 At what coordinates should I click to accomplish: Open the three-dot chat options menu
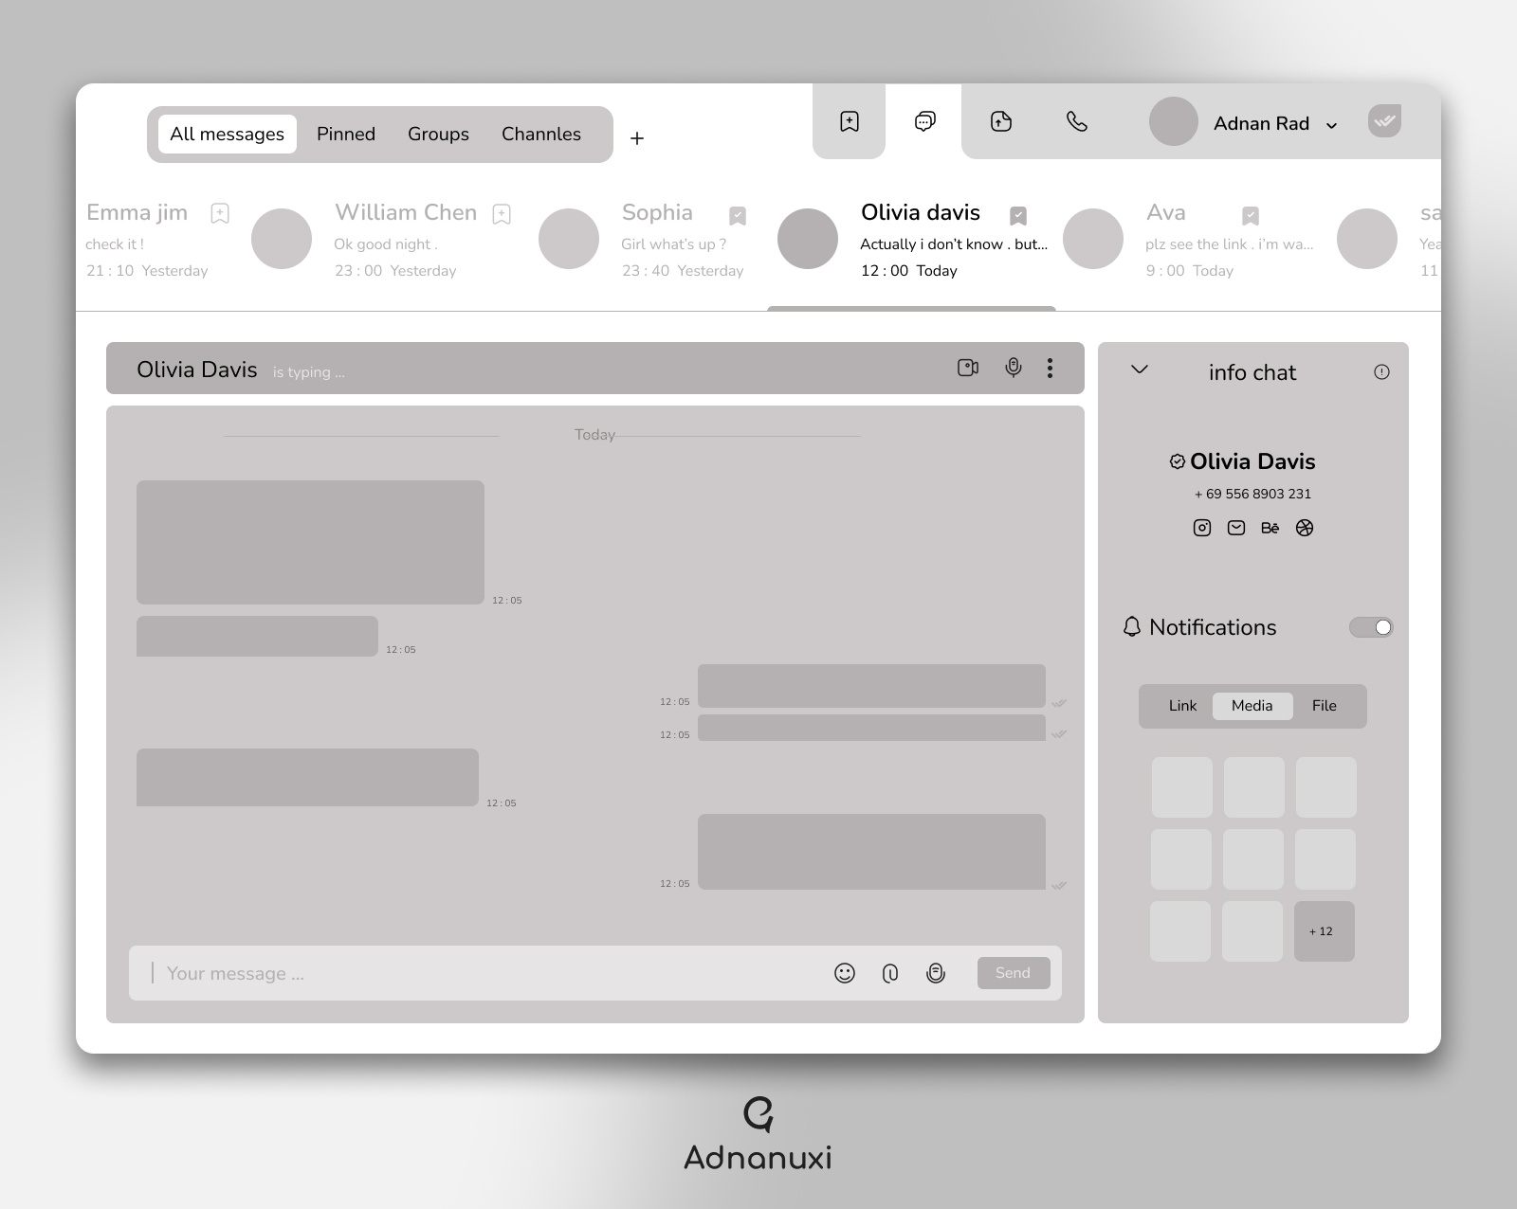click(x=1050, y=368)
